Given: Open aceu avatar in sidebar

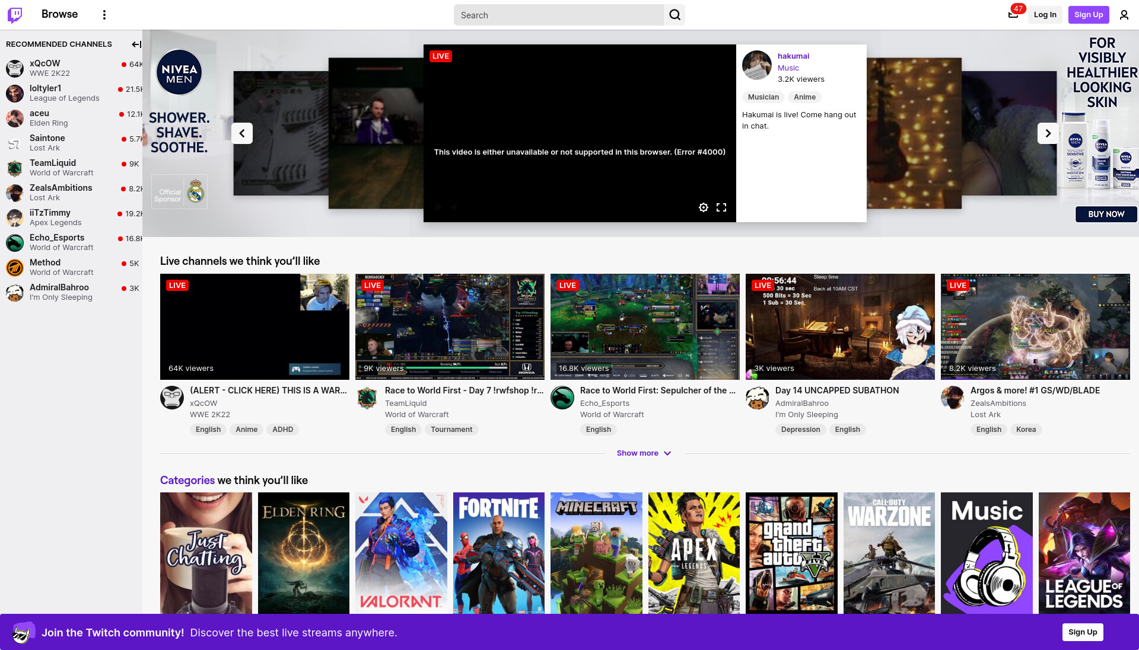Looking at the screenshot, I should pyautogui.click(x=15, y=118).
